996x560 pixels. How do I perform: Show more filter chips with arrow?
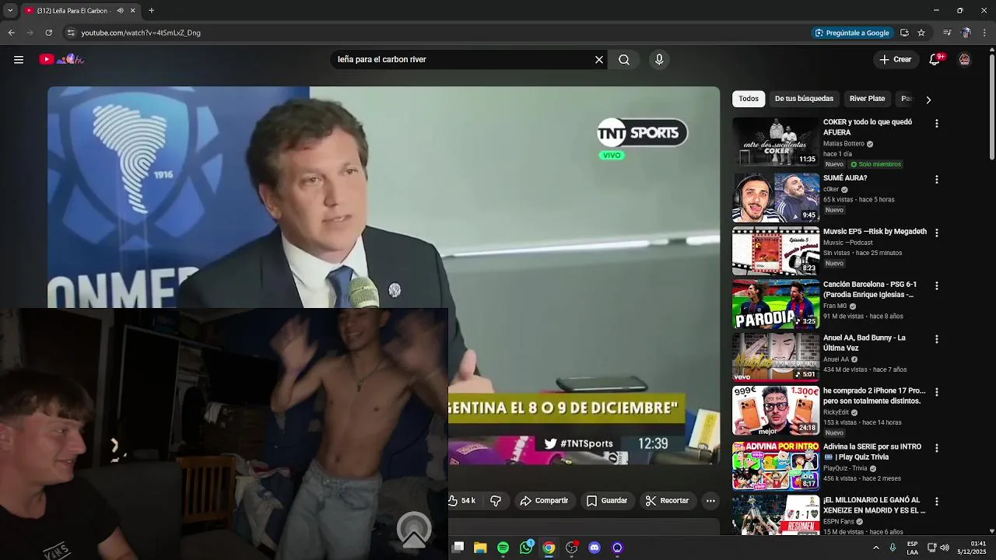[928, 100]
